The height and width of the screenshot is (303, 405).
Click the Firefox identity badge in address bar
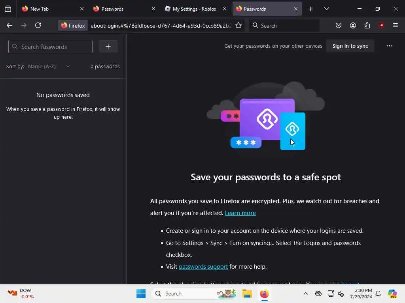click(73, 26)
